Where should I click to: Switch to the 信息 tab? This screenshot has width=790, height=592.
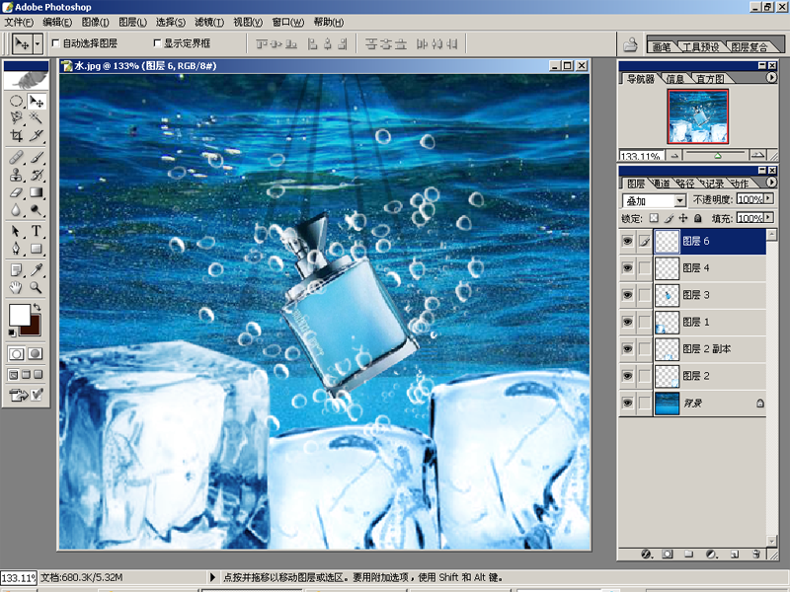675,79
